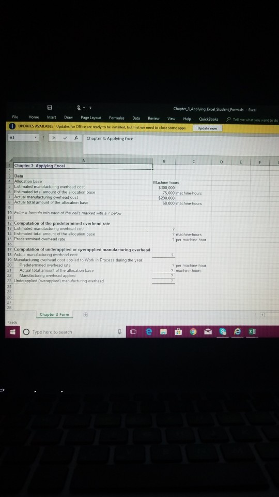279x497 pixels.
Task: Select 'Predetermined overhead rate' in row 15
Action: pyautogui.click(x=83, y=239)
